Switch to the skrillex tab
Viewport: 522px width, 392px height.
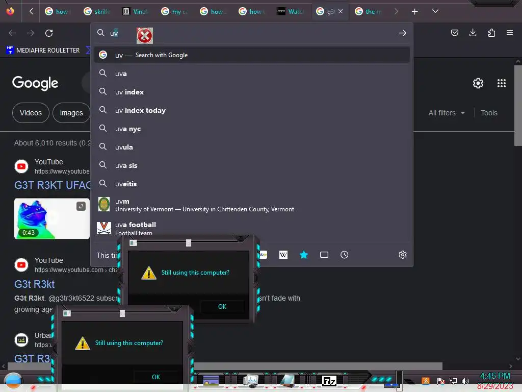pyautogui.click(x=96, y=12)
